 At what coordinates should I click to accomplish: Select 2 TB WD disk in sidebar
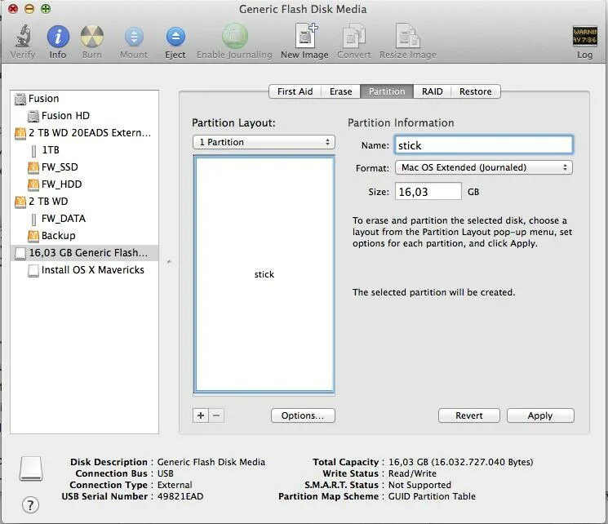[85, 202]
